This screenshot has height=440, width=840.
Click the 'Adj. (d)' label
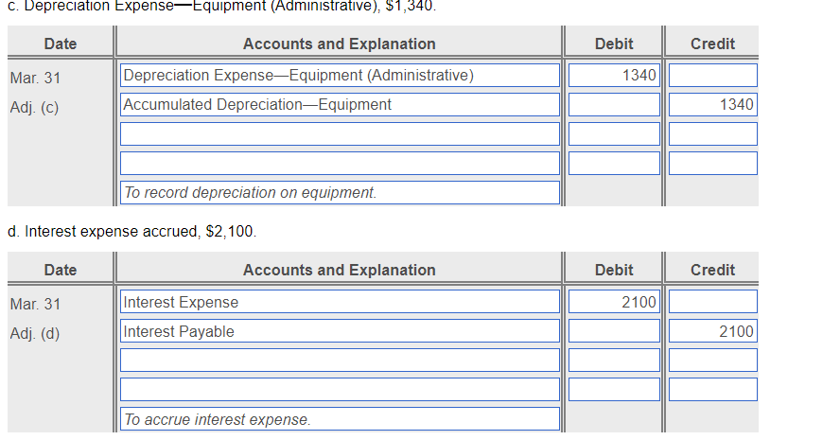coord(35,334)
